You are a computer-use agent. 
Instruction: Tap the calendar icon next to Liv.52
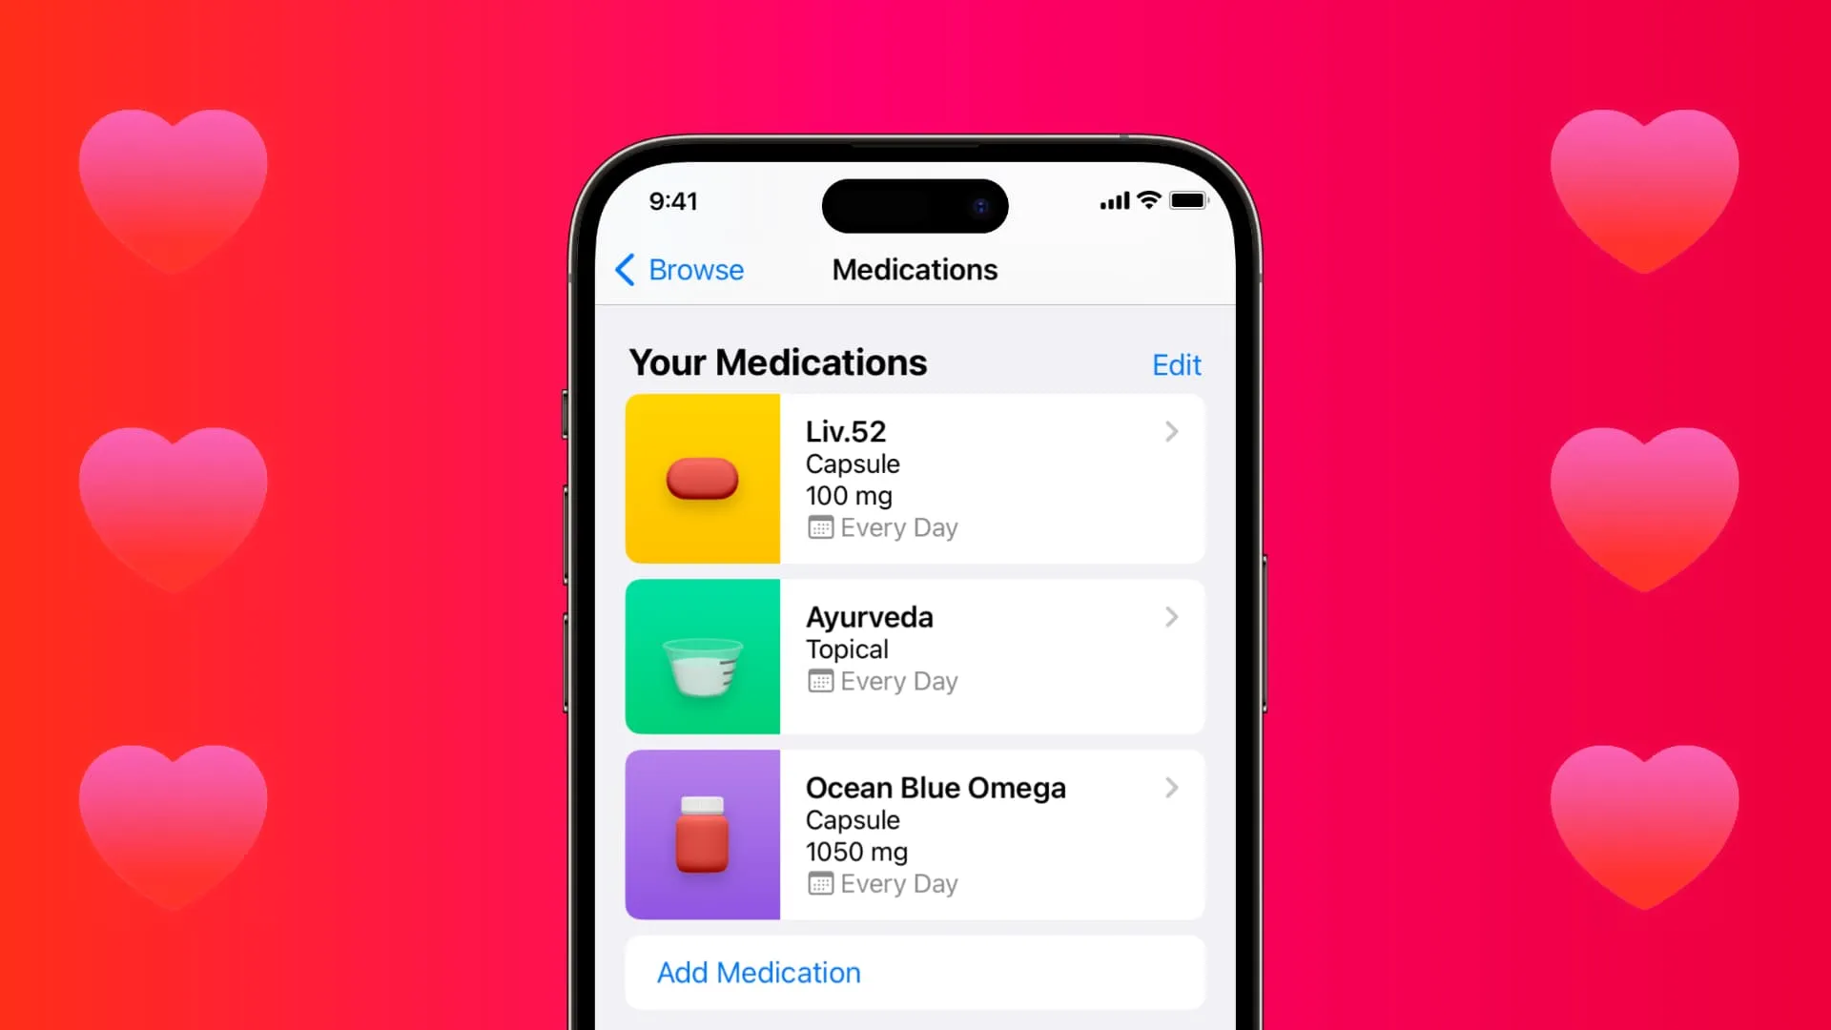pos(816,527)
